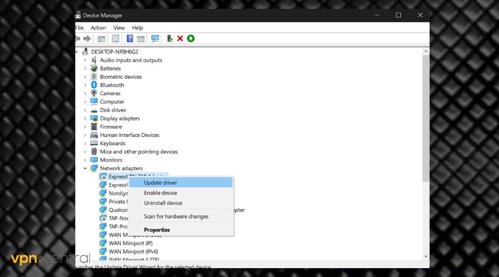The image size is (499, 277).
Task: Click the Cameras category icon
Action: [x=94, y=94]
